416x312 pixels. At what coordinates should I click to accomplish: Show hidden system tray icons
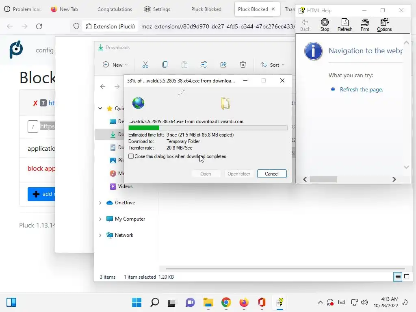(x=320, y=302)
